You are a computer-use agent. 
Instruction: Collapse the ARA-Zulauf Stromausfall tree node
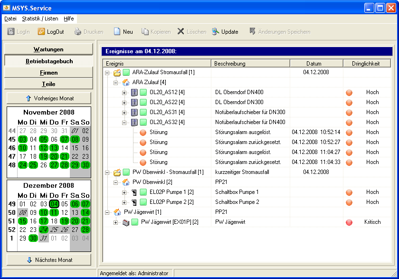coord(107,73)
